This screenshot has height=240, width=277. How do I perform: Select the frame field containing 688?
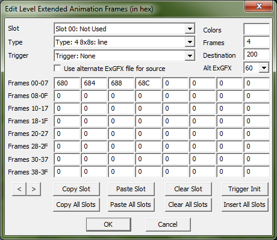(121, 83)
